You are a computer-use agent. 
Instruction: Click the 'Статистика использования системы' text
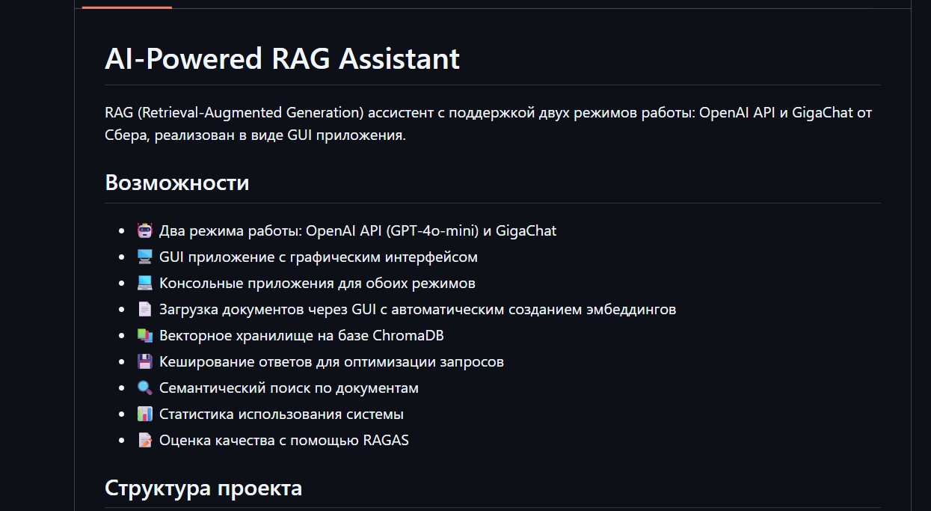click(281, 414)
